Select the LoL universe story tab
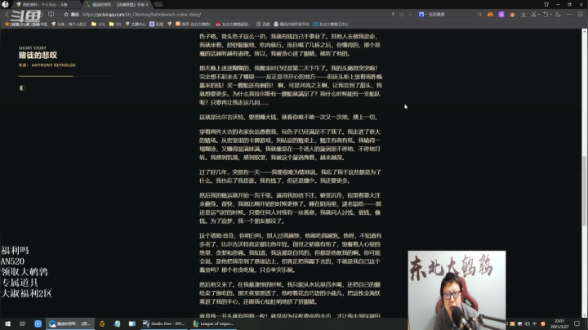The image size is (588, 330). coord(115,5)
